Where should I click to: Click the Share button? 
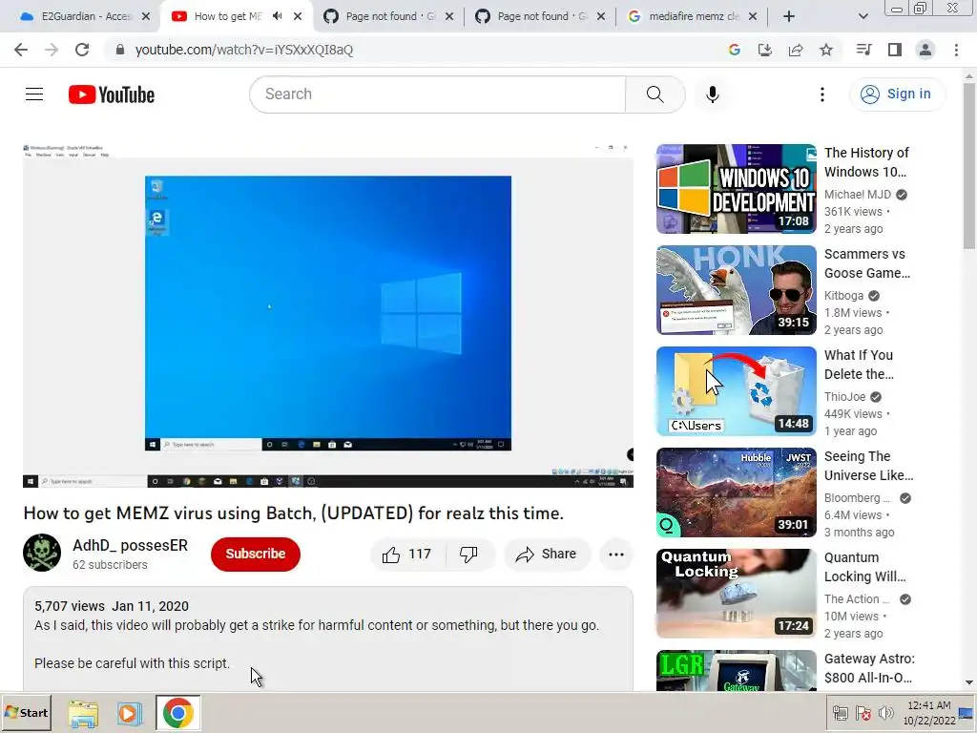547,555
